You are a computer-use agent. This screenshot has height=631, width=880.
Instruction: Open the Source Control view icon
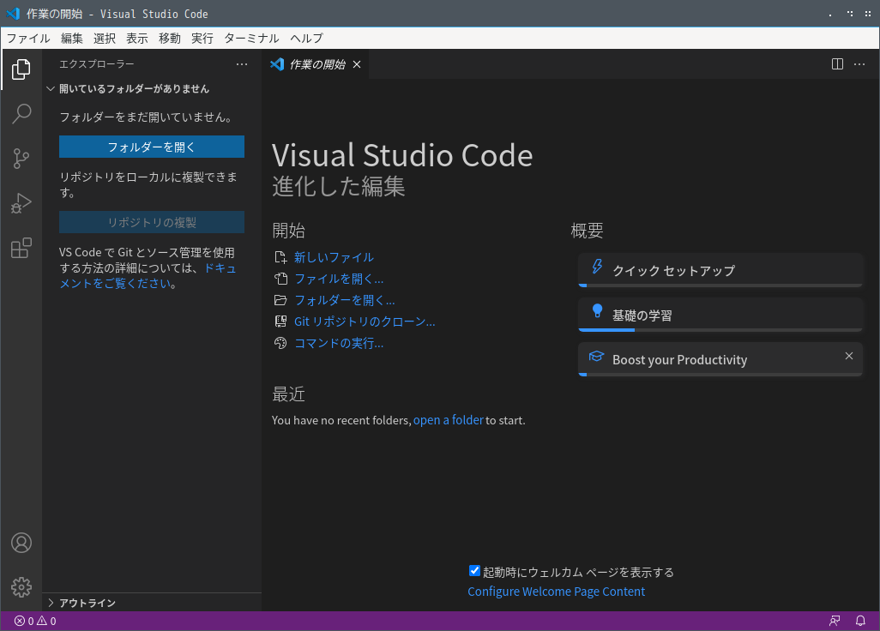tap(21, 159)
